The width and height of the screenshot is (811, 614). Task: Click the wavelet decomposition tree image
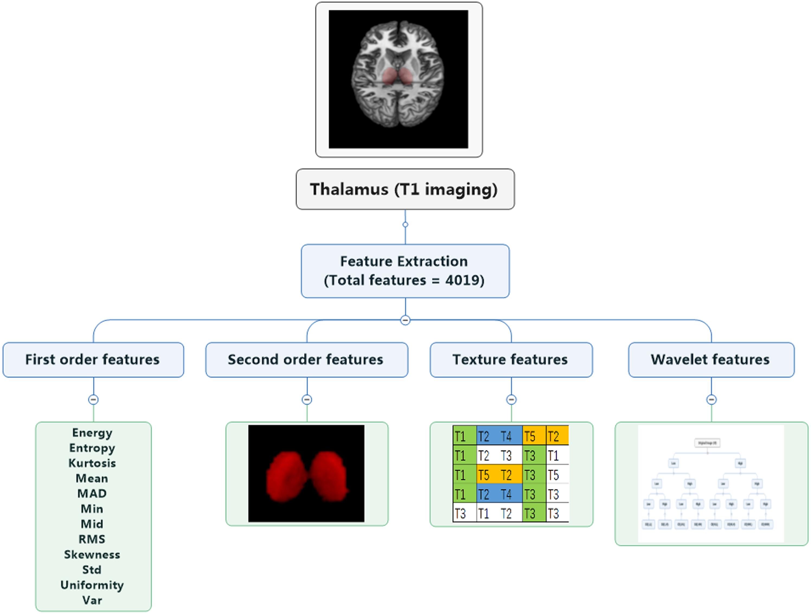pyautogui.click(x=711, y=484)
